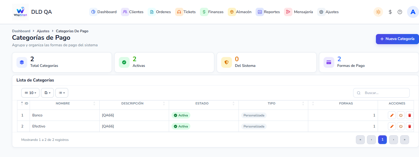Screen dimensions: 419x157
Task: Select the Banco name cell
Action: pos(65,115)
